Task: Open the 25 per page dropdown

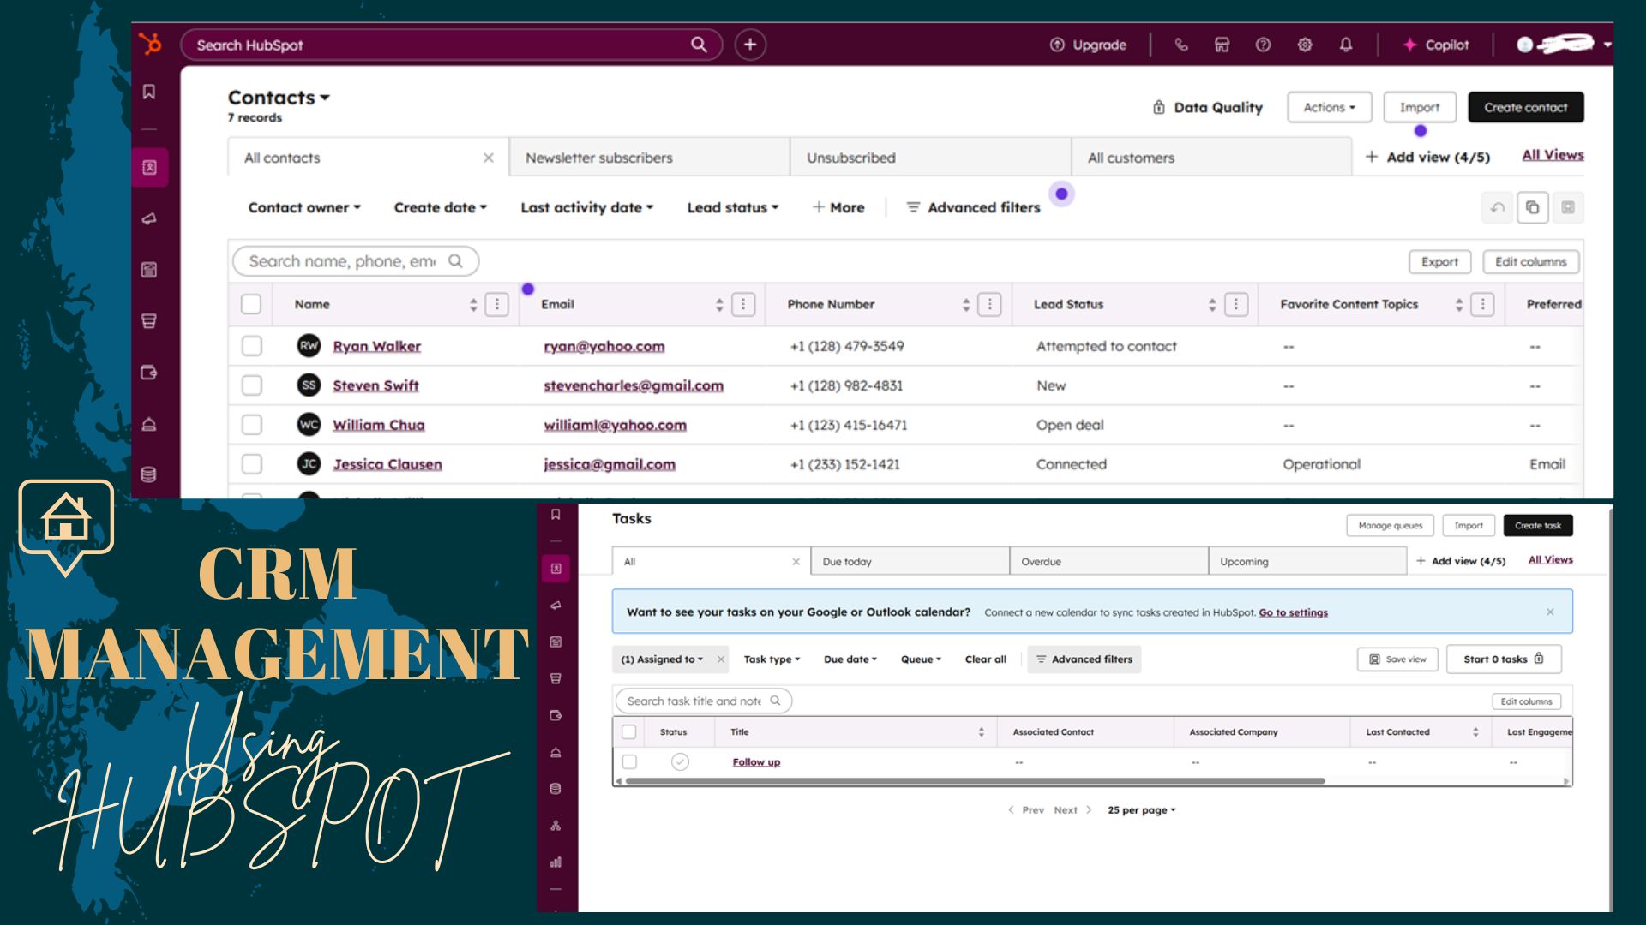Action: click(1141, 810)
